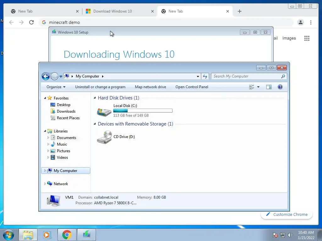Click the volume speaker tray icon
This screenshot has width=322, height=241.
click(290, 235)
